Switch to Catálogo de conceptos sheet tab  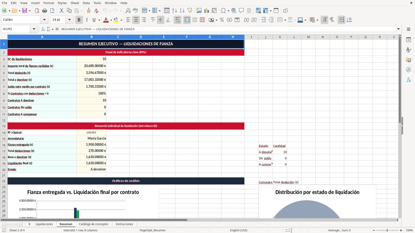[93, 224]
